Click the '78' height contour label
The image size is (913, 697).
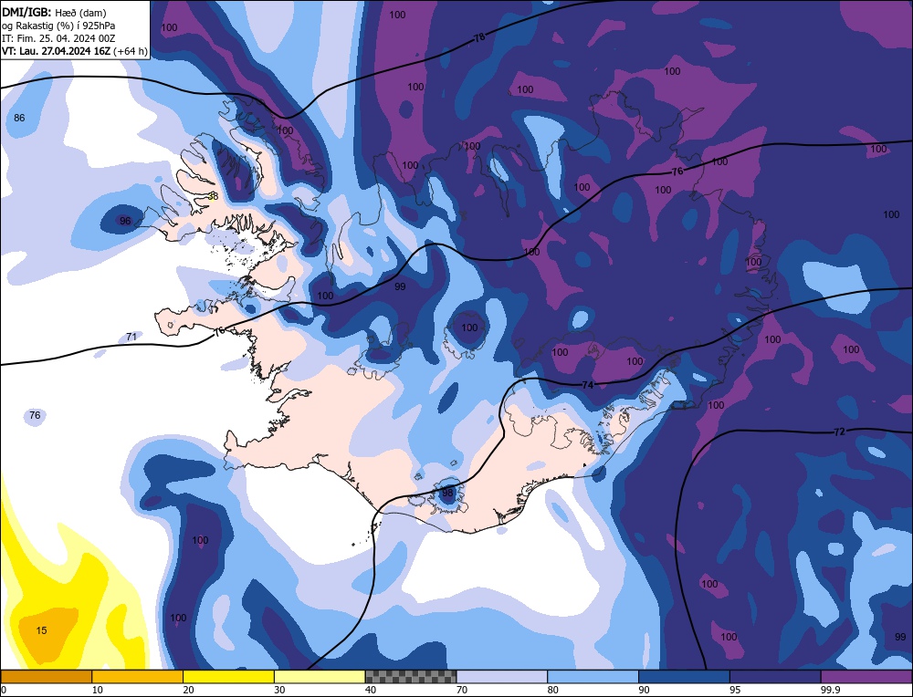point(479,37)
